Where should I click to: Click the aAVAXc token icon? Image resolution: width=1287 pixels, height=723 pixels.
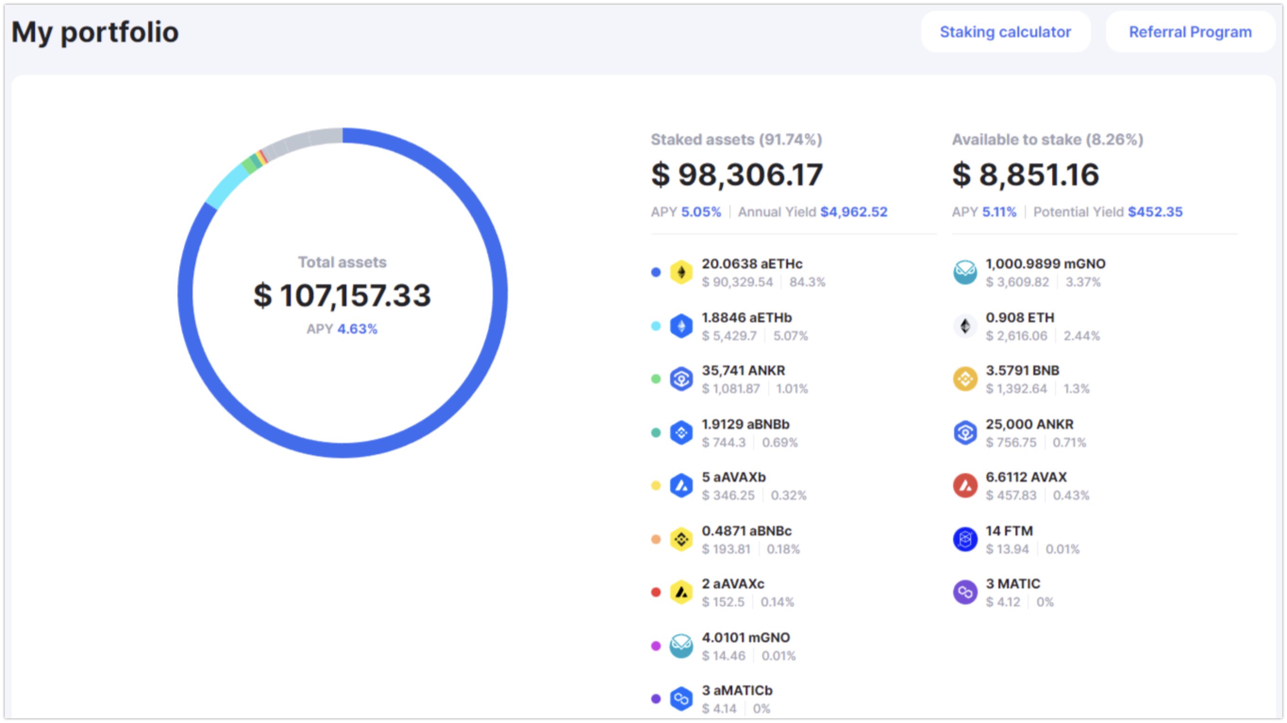(681, 592)
